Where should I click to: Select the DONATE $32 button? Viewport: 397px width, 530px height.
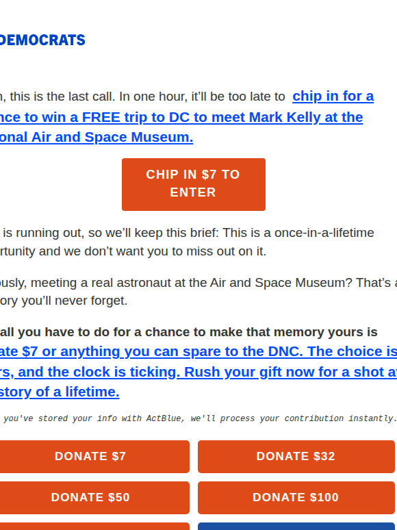pos(296,456)
